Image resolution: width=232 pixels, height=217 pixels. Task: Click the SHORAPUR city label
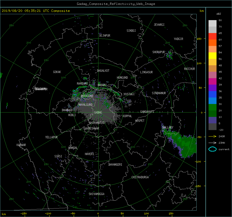pos(159,52)
